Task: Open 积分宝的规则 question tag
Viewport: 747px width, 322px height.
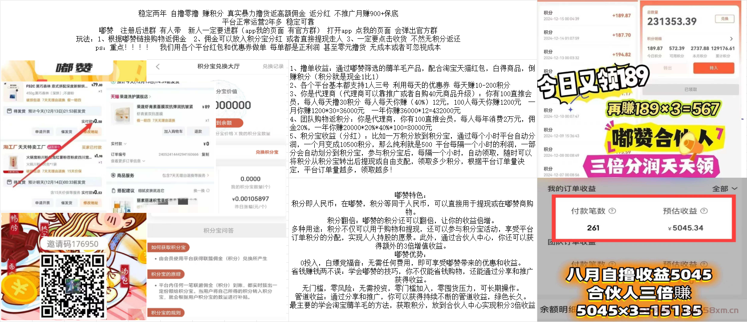Action: pos(166,313)
